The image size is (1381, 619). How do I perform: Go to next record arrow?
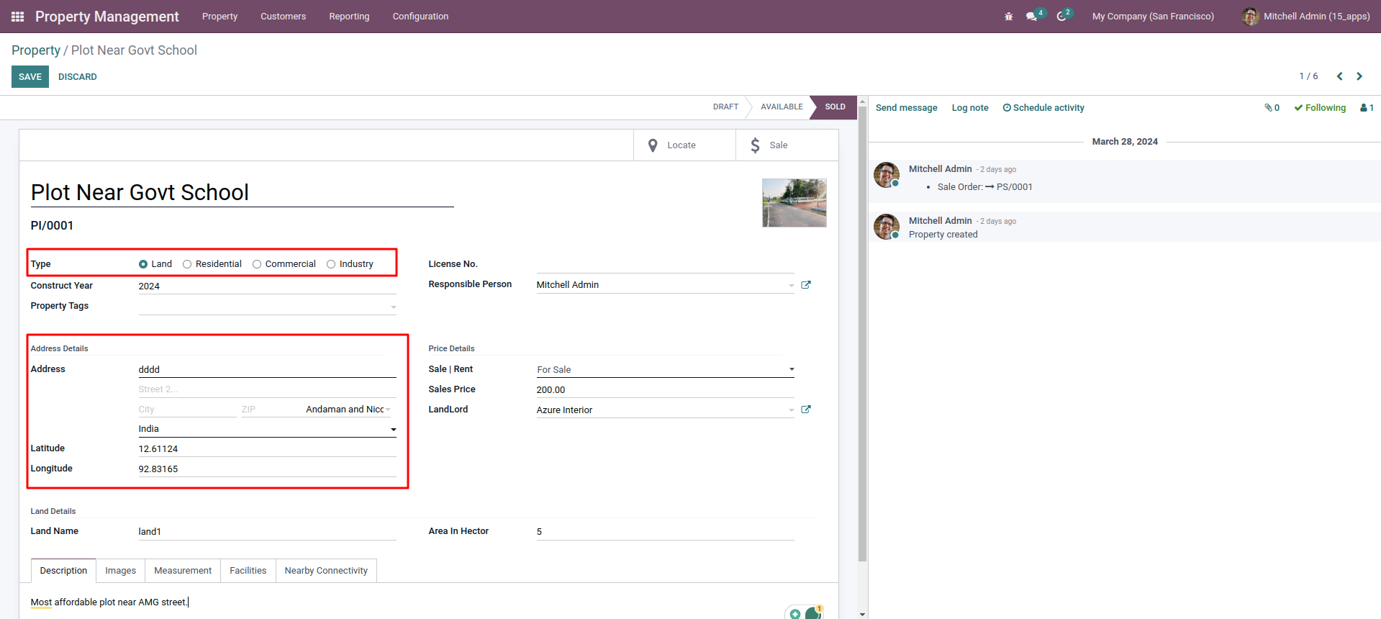(x=1359, y=76)
